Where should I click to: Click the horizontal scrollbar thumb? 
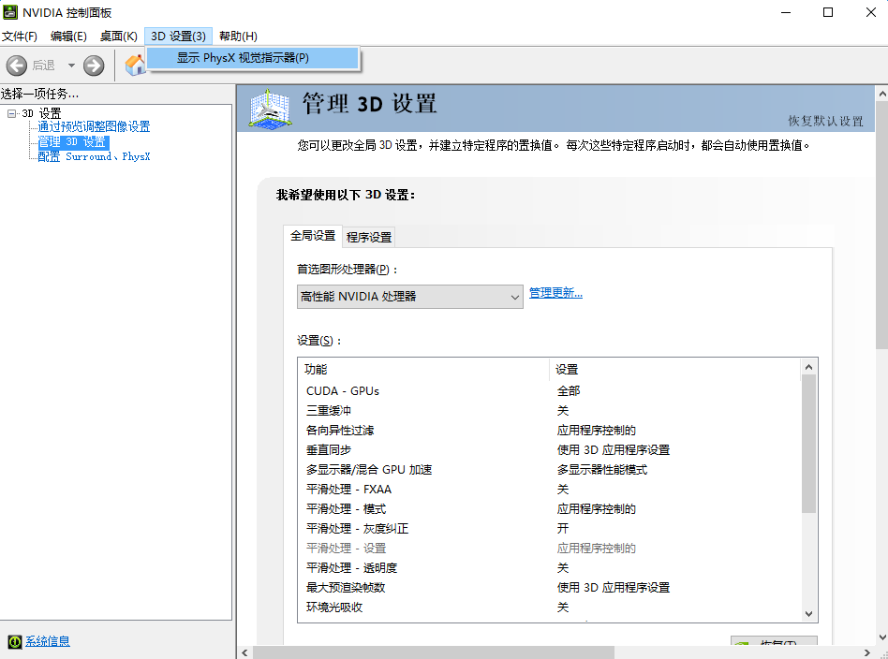tap(434, 652)
